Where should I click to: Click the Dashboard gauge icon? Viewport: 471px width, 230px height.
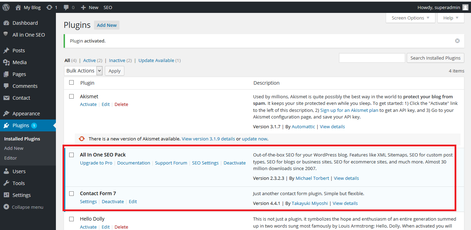point(6,23)
